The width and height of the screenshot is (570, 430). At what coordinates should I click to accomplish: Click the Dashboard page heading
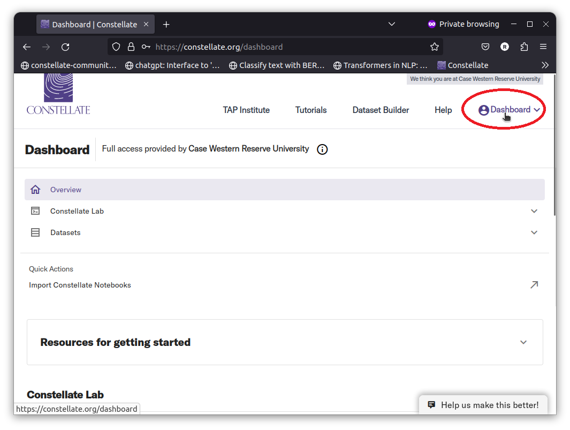[x=57, y=149]
